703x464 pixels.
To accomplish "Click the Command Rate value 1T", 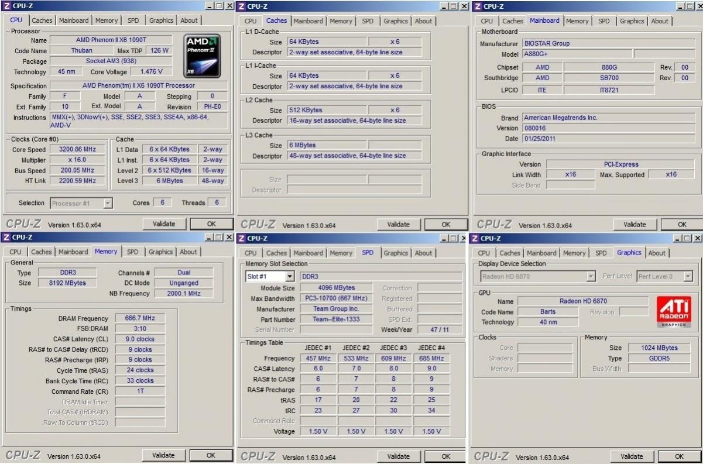I will pyautogui.click(x=140, y=392).
